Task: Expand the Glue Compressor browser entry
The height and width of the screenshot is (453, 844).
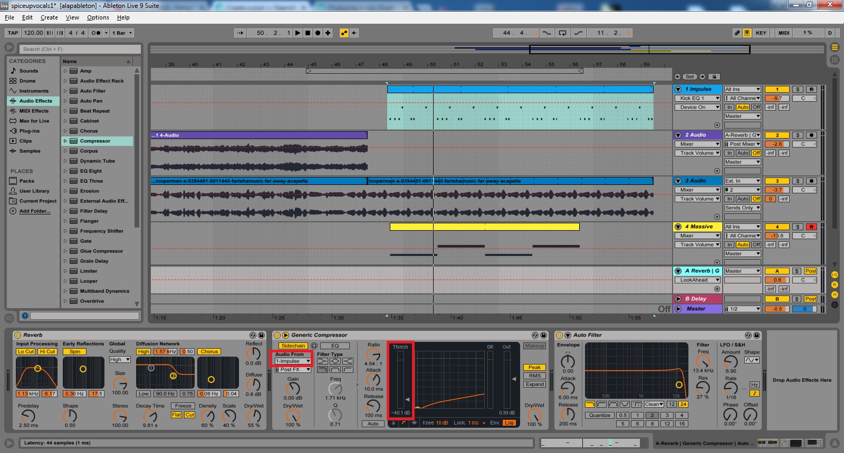Action: click(65, 251)
